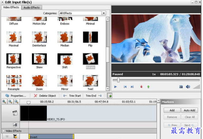Select the VIDEO_TS.IFO clip on timeline
Image resolution: width=203 pixels, height=139 pixels.
pyautogui.click(x=89, y=113)
